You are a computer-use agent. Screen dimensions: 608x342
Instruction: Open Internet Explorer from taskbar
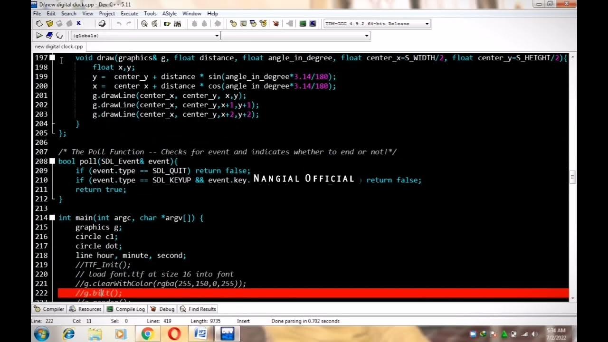coord(69,334)
